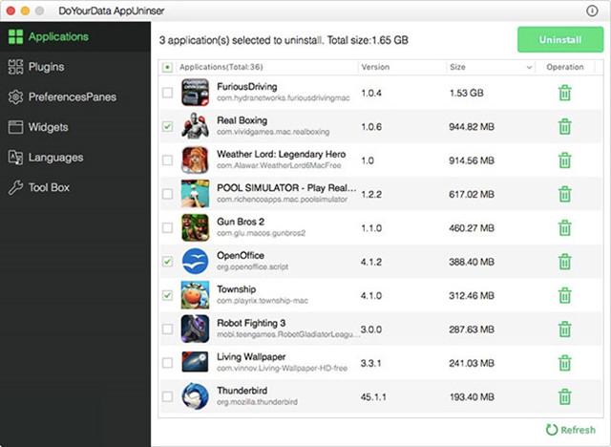Click the Operation column header
Screen dimensions: 611x447
(565, 67)
